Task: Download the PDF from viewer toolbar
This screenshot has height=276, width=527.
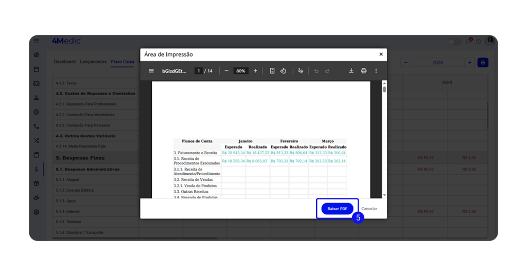Action: coord(351,71)
